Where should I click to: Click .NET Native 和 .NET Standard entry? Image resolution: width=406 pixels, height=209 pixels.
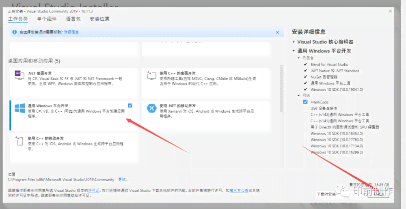click(x=335, y=71)
